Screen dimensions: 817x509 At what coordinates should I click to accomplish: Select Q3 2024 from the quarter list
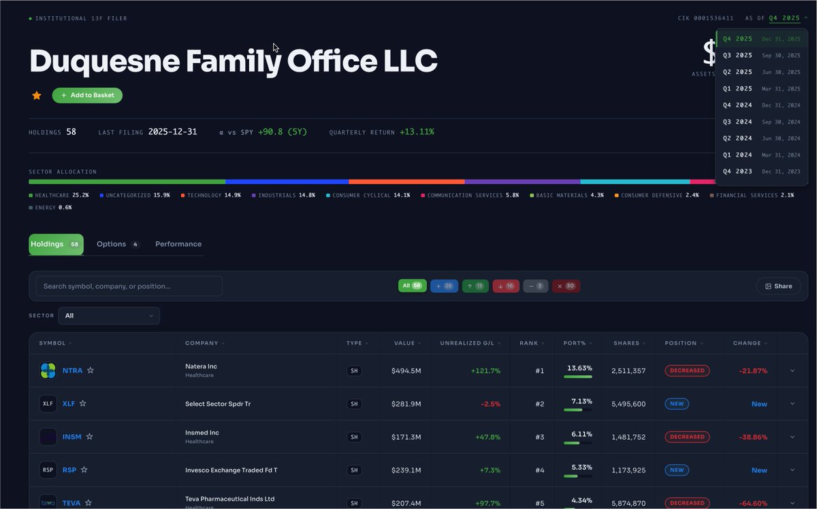(761, 122)
